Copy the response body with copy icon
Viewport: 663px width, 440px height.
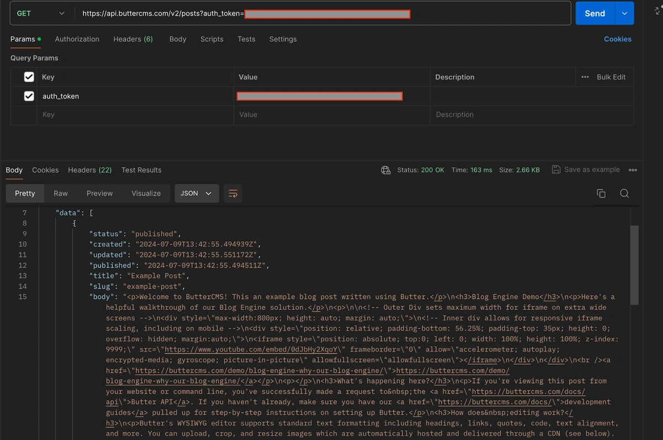coord(601,193)
